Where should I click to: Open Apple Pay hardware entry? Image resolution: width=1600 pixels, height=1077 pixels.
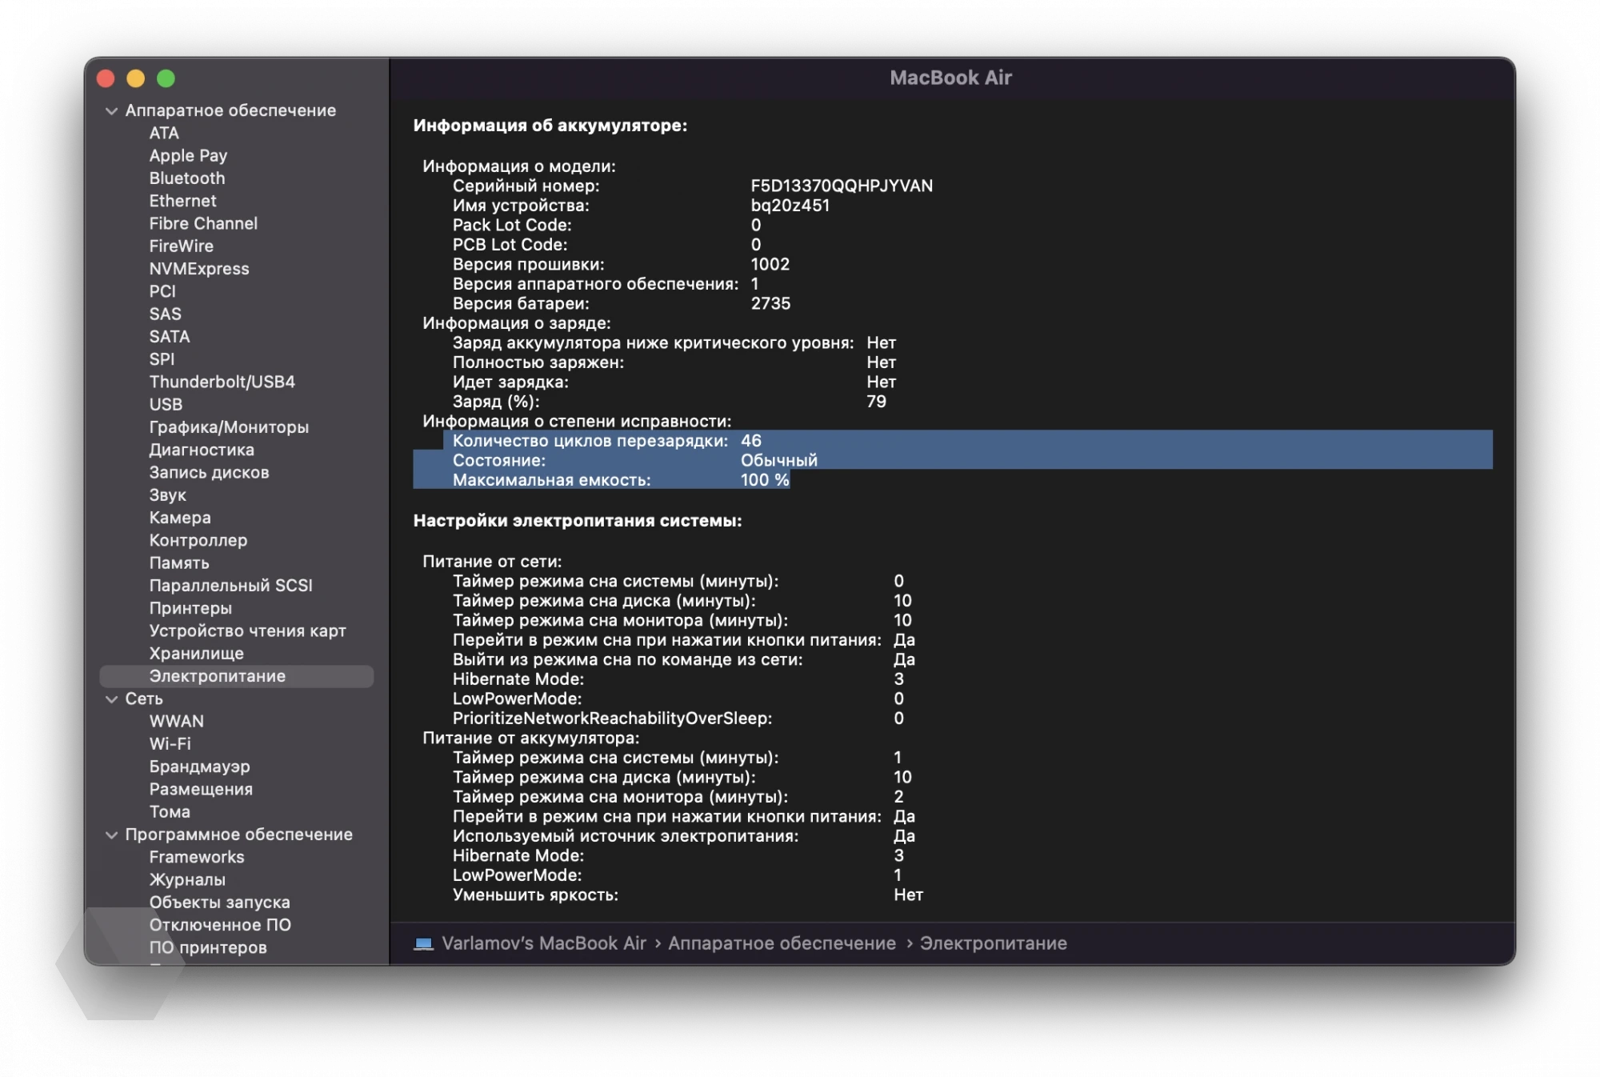pyautogui.click(x=188, y=155)
